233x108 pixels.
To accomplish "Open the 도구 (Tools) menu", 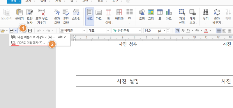I will tap(118, 1).
